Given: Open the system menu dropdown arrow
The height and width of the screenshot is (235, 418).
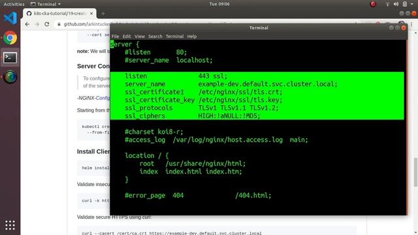Looking at the screenshot, I should tap(412, 4).
